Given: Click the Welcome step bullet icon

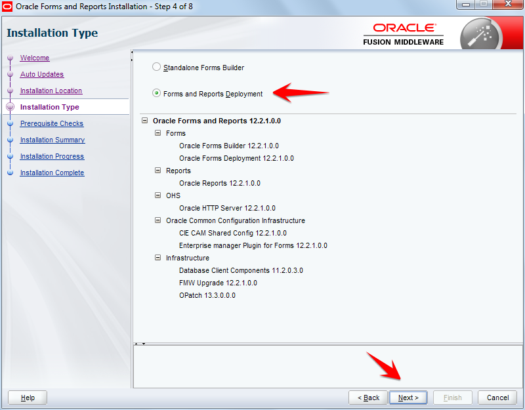Looking at the screenshot, I should pos(10,58).
